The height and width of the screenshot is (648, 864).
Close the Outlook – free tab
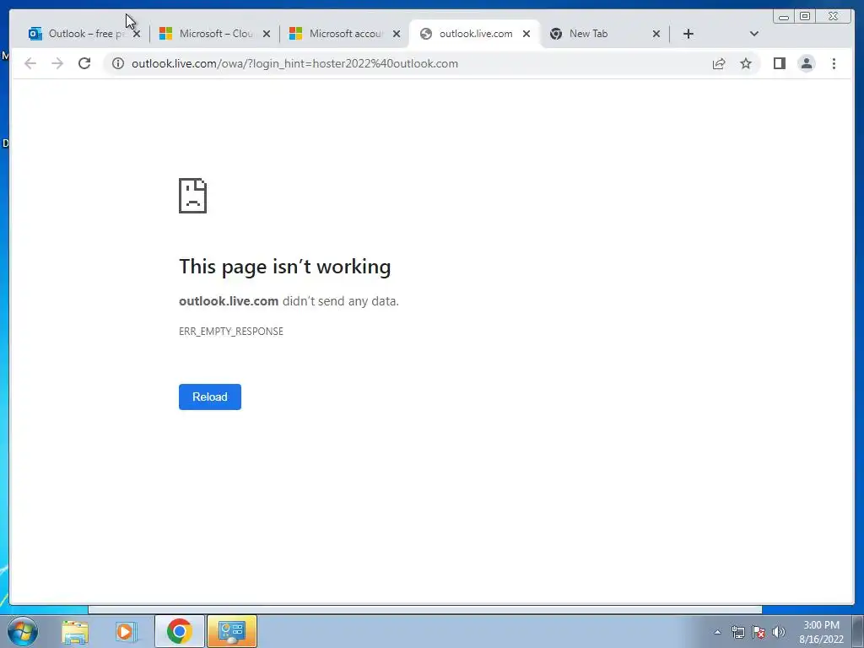(137, 34)
